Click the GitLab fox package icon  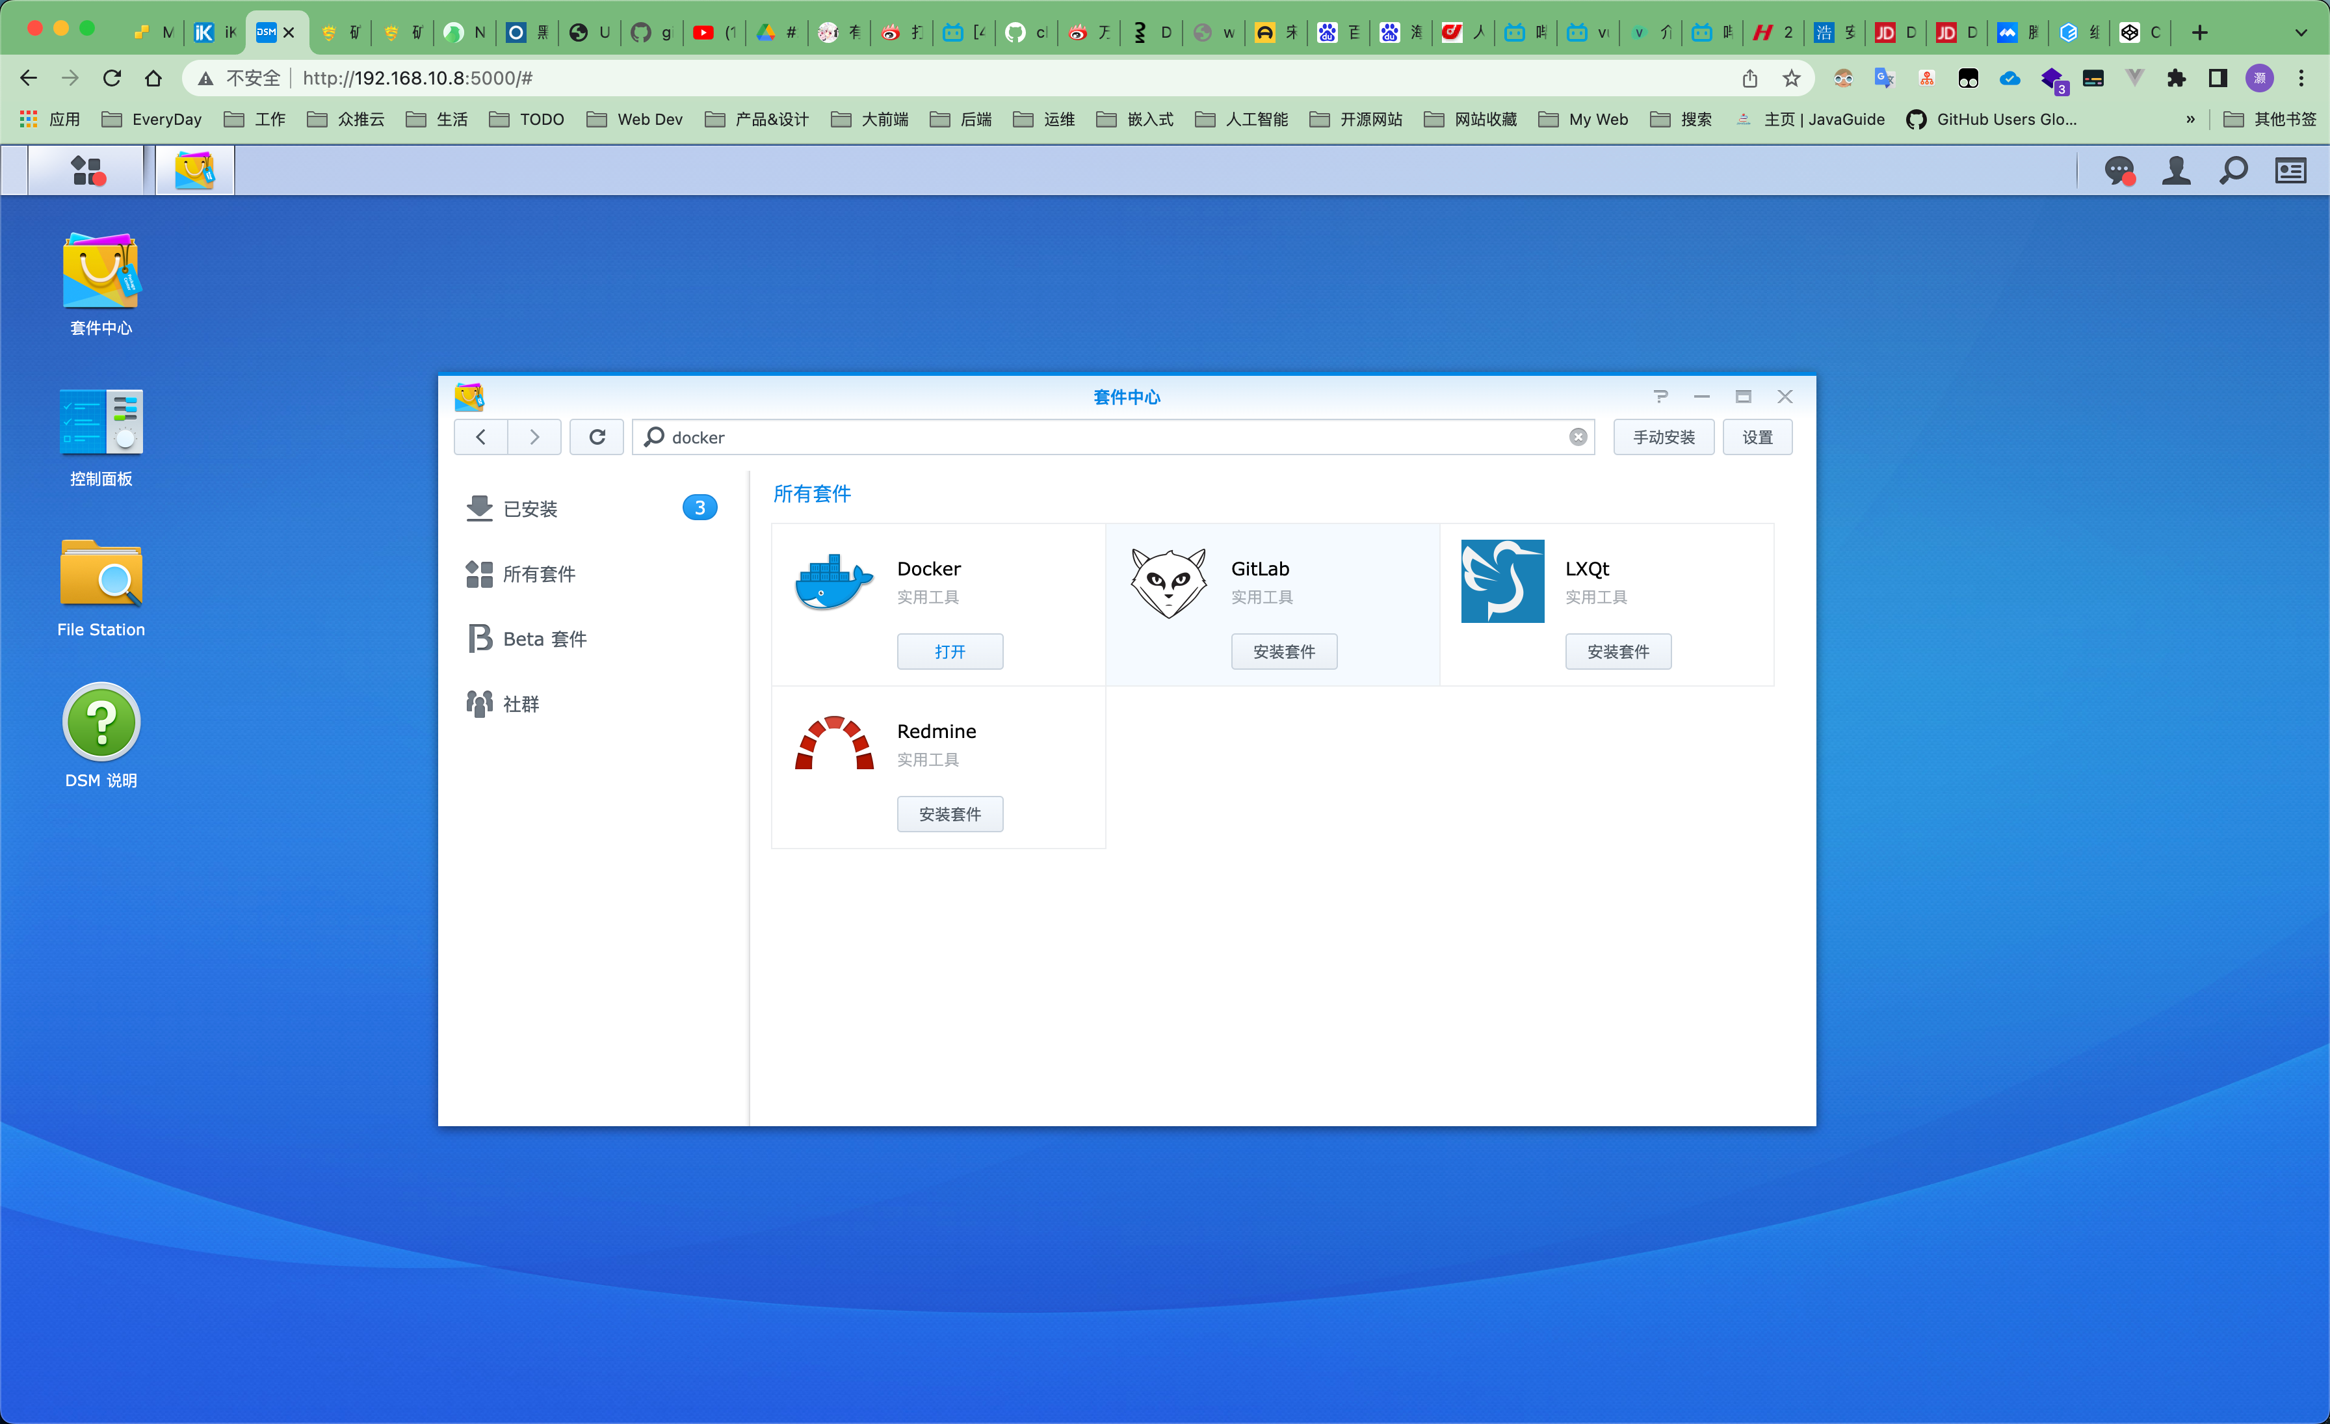click(x=1169, y=583)
